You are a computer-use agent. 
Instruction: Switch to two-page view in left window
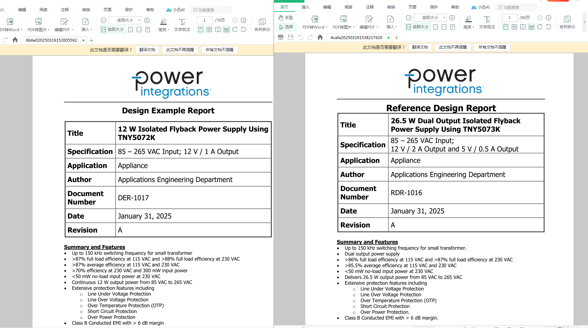pyautogui.click(x=209, y=30)
